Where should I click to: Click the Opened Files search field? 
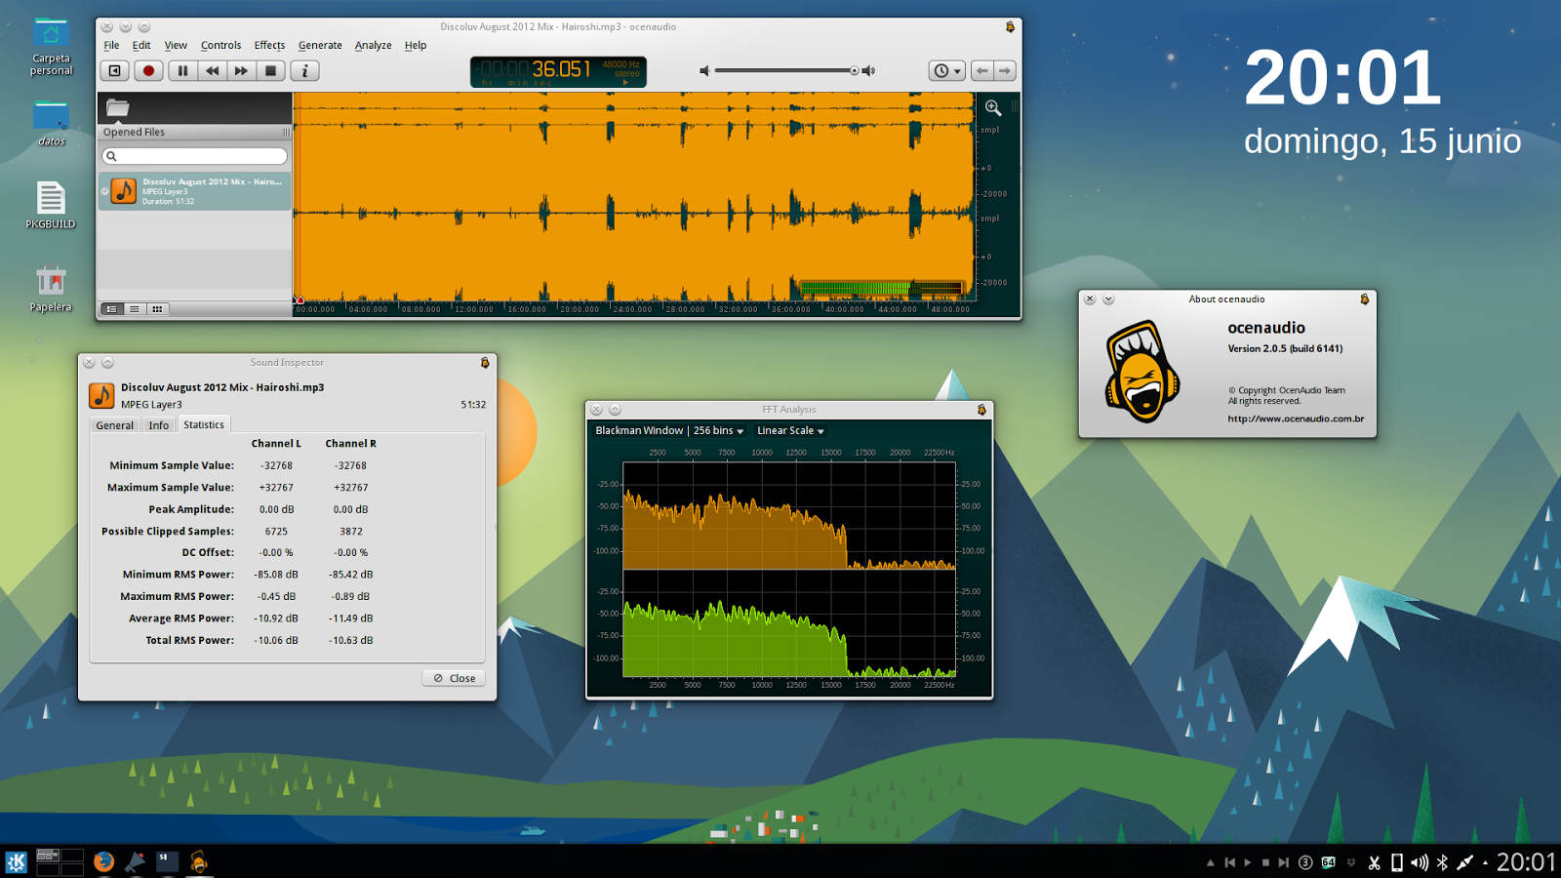pos(194,156)
